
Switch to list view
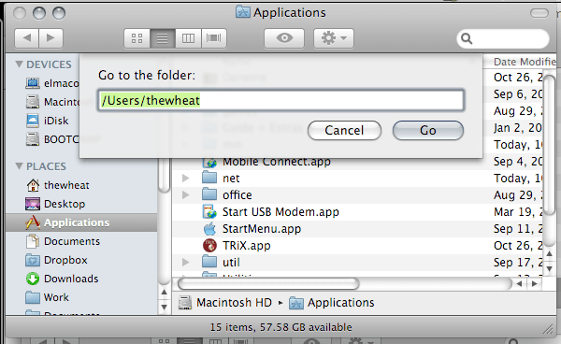tap(163, 38)
